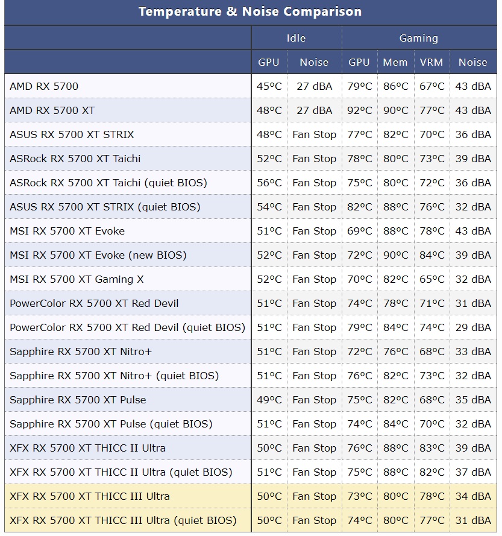Select the 'Gaming' column group header

point(419,39)
